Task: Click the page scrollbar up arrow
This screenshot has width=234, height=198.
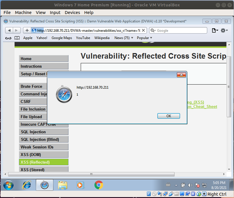Action: (x=229, y=45)
